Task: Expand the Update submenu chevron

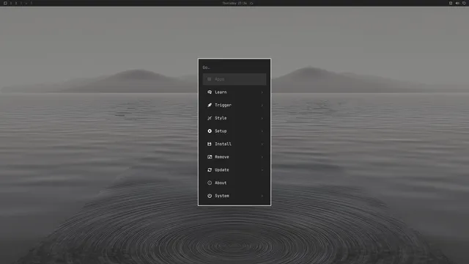Action: click(262, 170)
